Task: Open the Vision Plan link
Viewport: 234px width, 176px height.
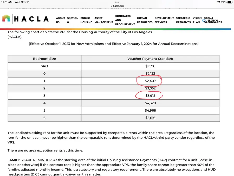Action: tap(197, 20)
